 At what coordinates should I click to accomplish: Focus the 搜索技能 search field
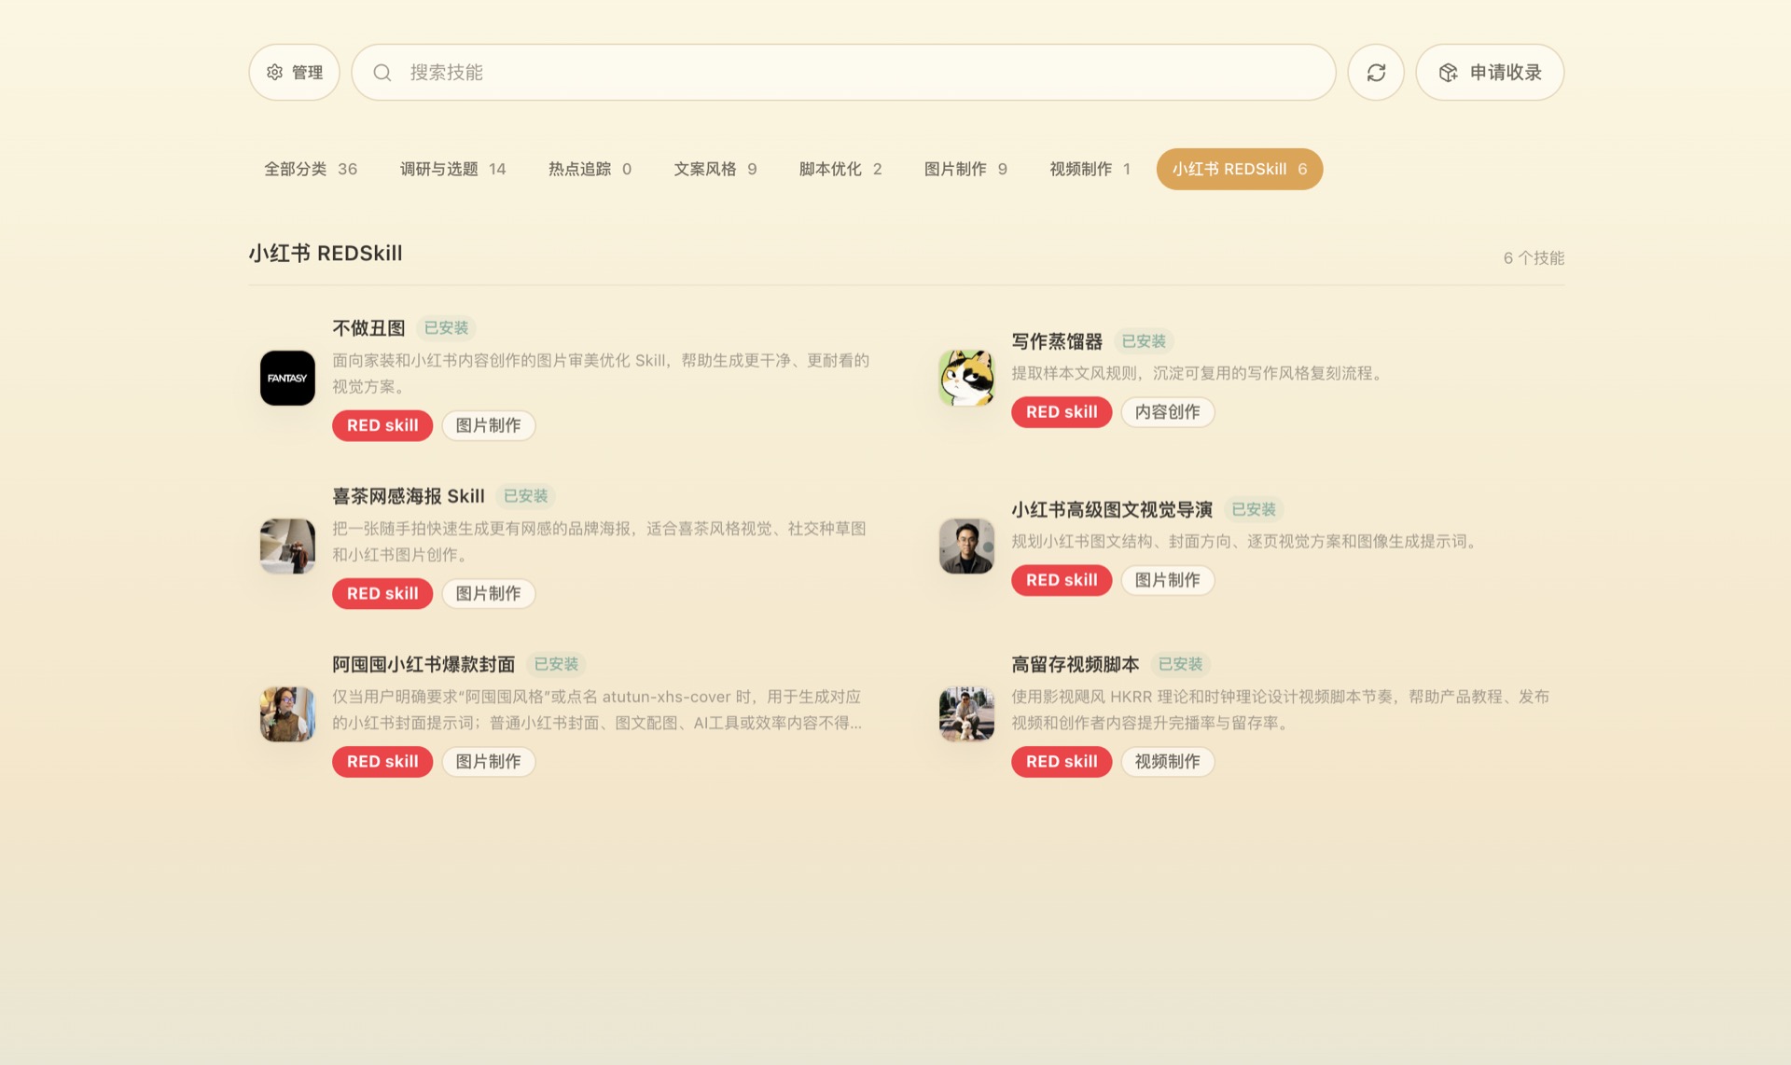click(x=843, y=73)
